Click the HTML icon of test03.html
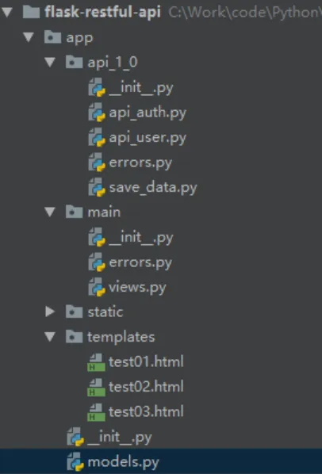This screenshot has height=474, width=322. [96, 412]
